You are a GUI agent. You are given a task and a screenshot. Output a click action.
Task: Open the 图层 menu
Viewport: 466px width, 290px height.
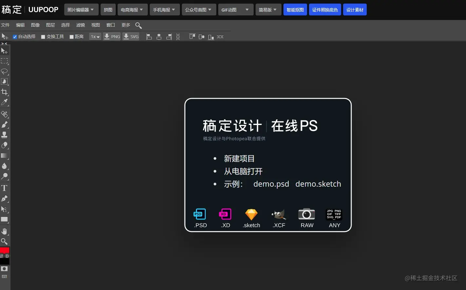50,25
